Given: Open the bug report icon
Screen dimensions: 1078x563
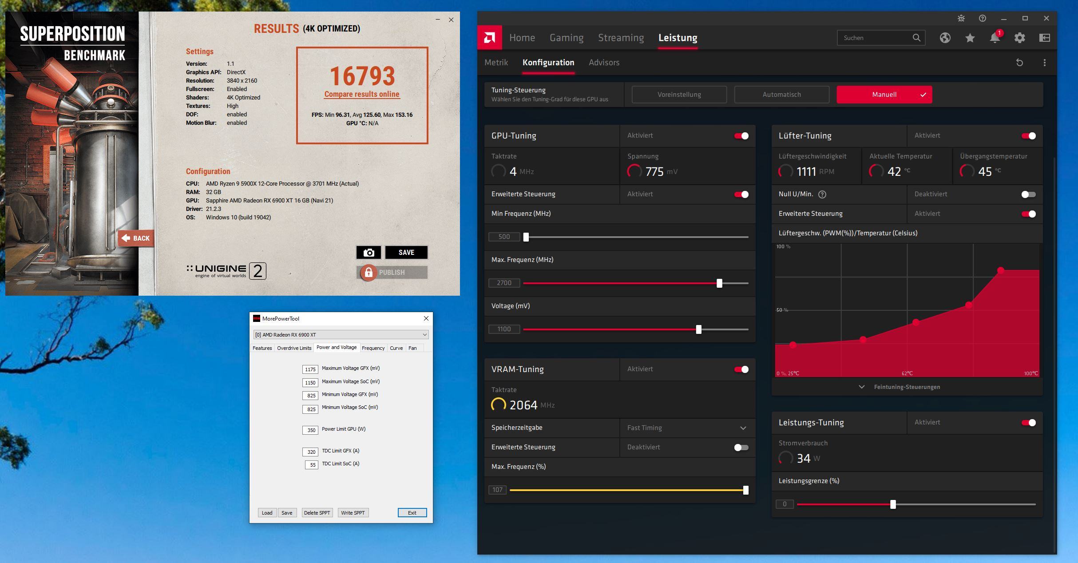Looking at the screenshot, I should pyautogui.click(x=961, y=18).
